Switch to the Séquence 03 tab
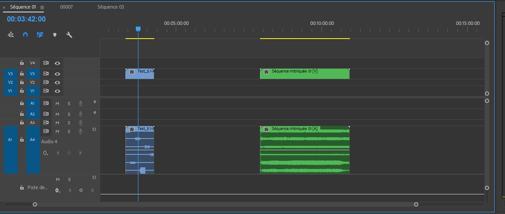The image size is (505, 214). pos(110,7)
